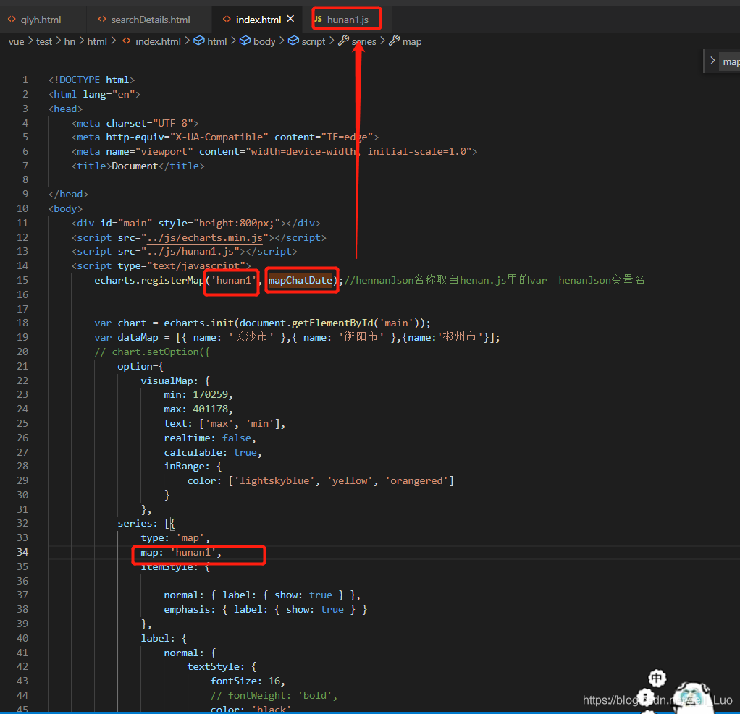Screen dimensions: 740x714
Task: Click the html element cube icon in breadcrumb
Action: pos(199,41)
